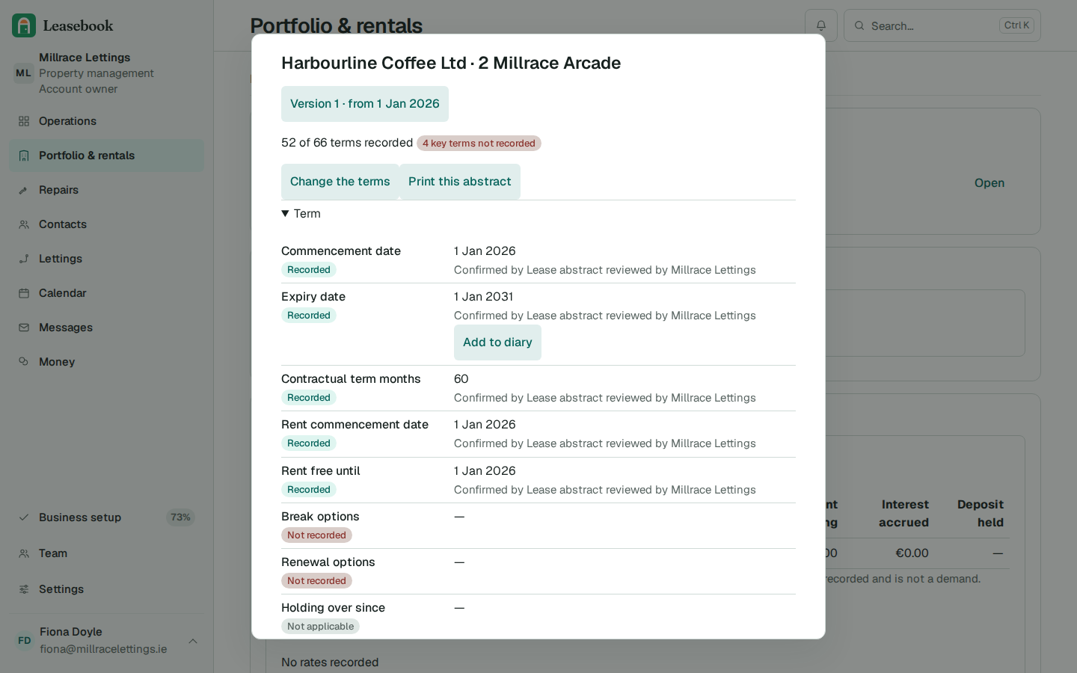Click the Expiry date value 1 Jan 2031

coord(484,297)
